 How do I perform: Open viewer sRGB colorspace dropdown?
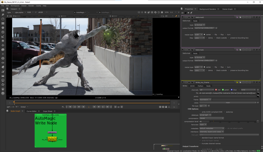pyautogui.click(x=43, y=12)
